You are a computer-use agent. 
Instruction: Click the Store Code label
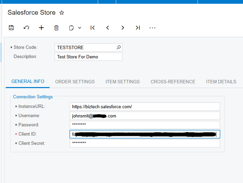click(x=25, y=47)
